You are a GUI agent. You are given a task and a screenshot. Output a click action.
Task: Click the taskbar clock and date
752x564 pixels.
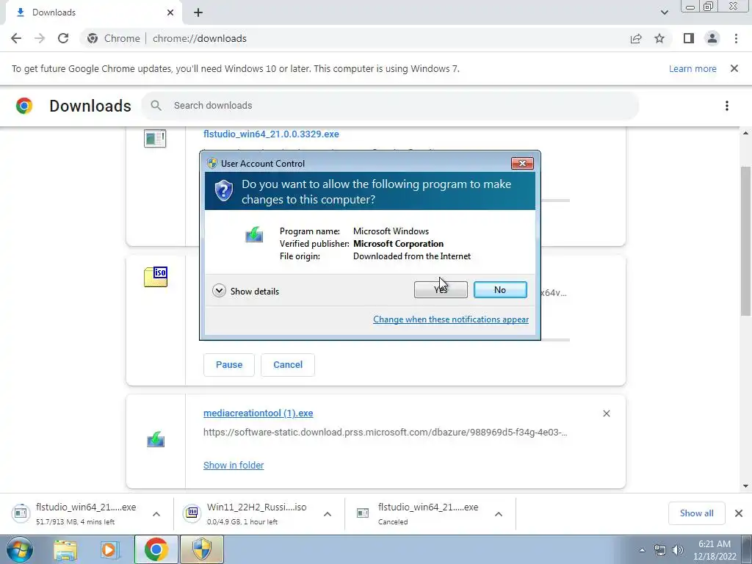point(715,550)
